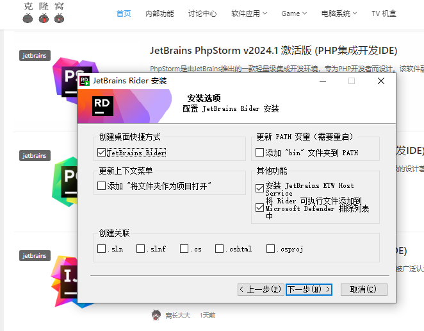This screenshot has height=331, width=424.
Task: Go back with 上一步(P) button
Action: (261, 289)
